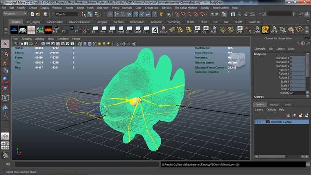Open viewport Shading menu
The width and height of the screenshot is (311, 175).
pos(27,39)
